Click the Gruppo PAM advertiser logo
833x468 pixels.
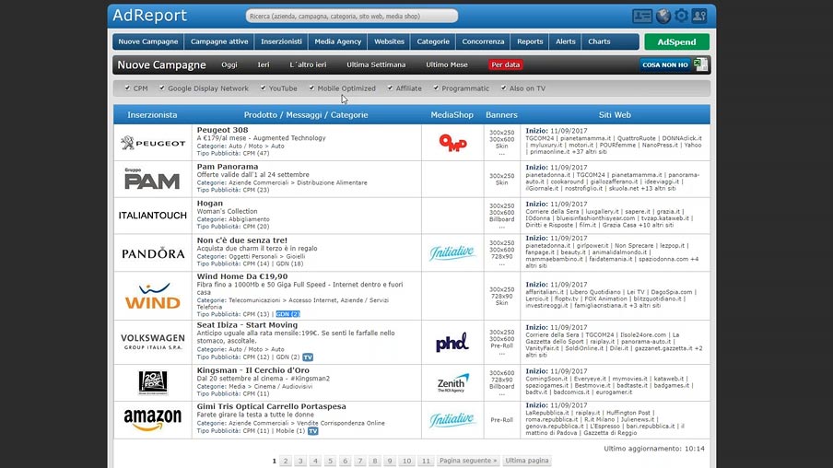pos(152,179)
